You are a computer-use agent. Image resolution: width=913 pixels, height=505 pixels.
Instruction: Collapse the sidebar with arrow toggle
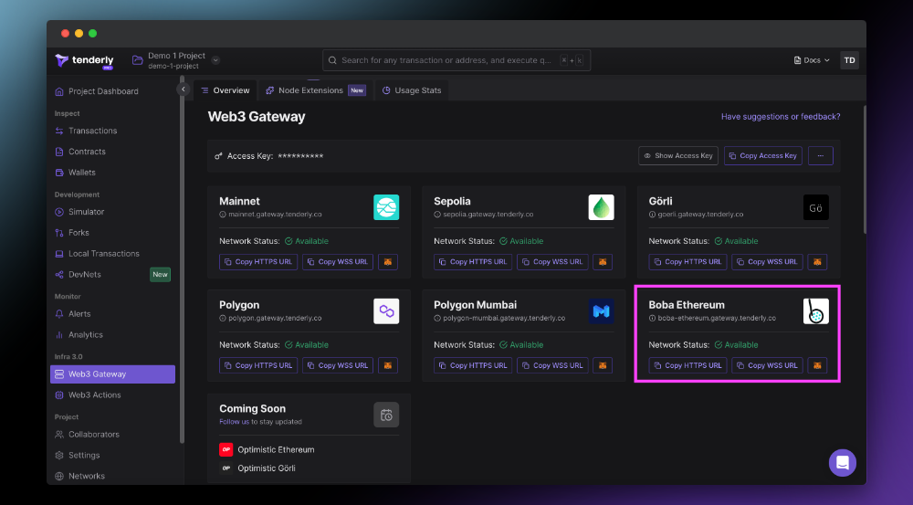pos(183,89)
